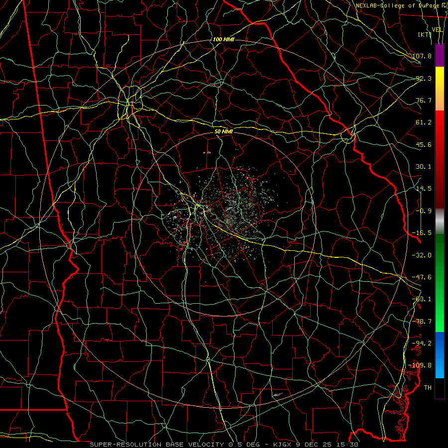Click the -94.2 velocity scale value

pyautogui.click(x=422, y=343)
